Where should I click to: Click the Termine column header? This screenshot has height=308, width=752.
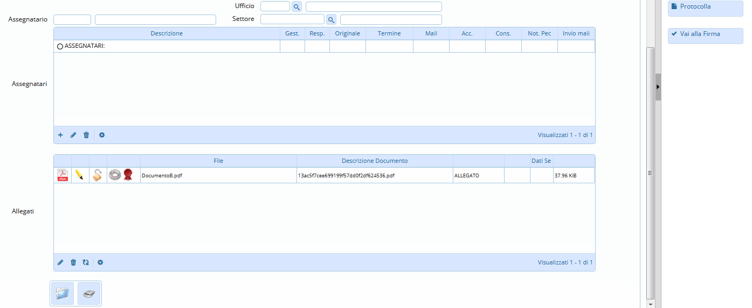pyautogui.click(x=389, y=33)
